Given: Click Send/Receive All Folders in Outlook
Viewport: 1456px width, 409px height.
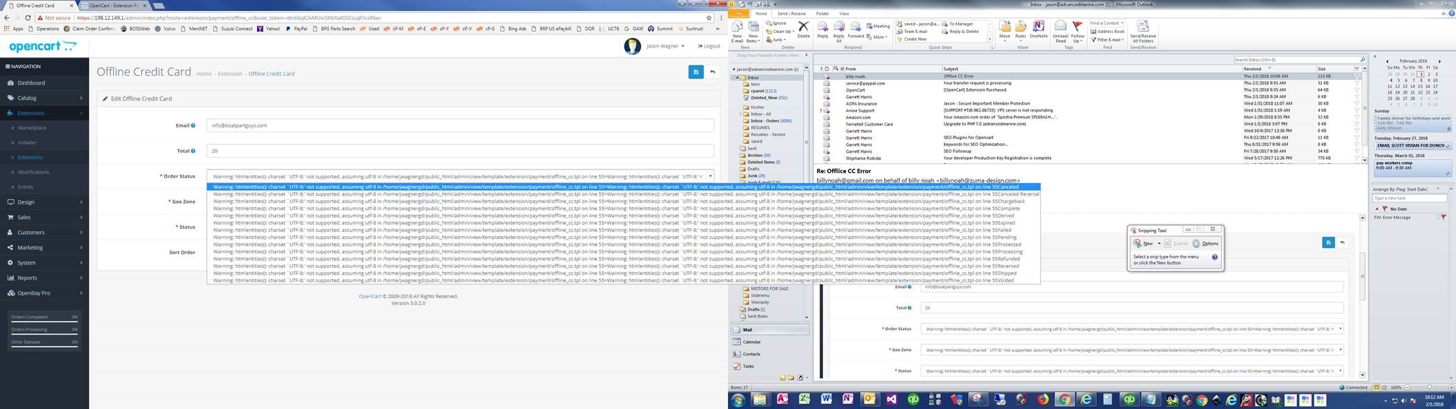Looking at the screenshot, I should click(1142, 32).
